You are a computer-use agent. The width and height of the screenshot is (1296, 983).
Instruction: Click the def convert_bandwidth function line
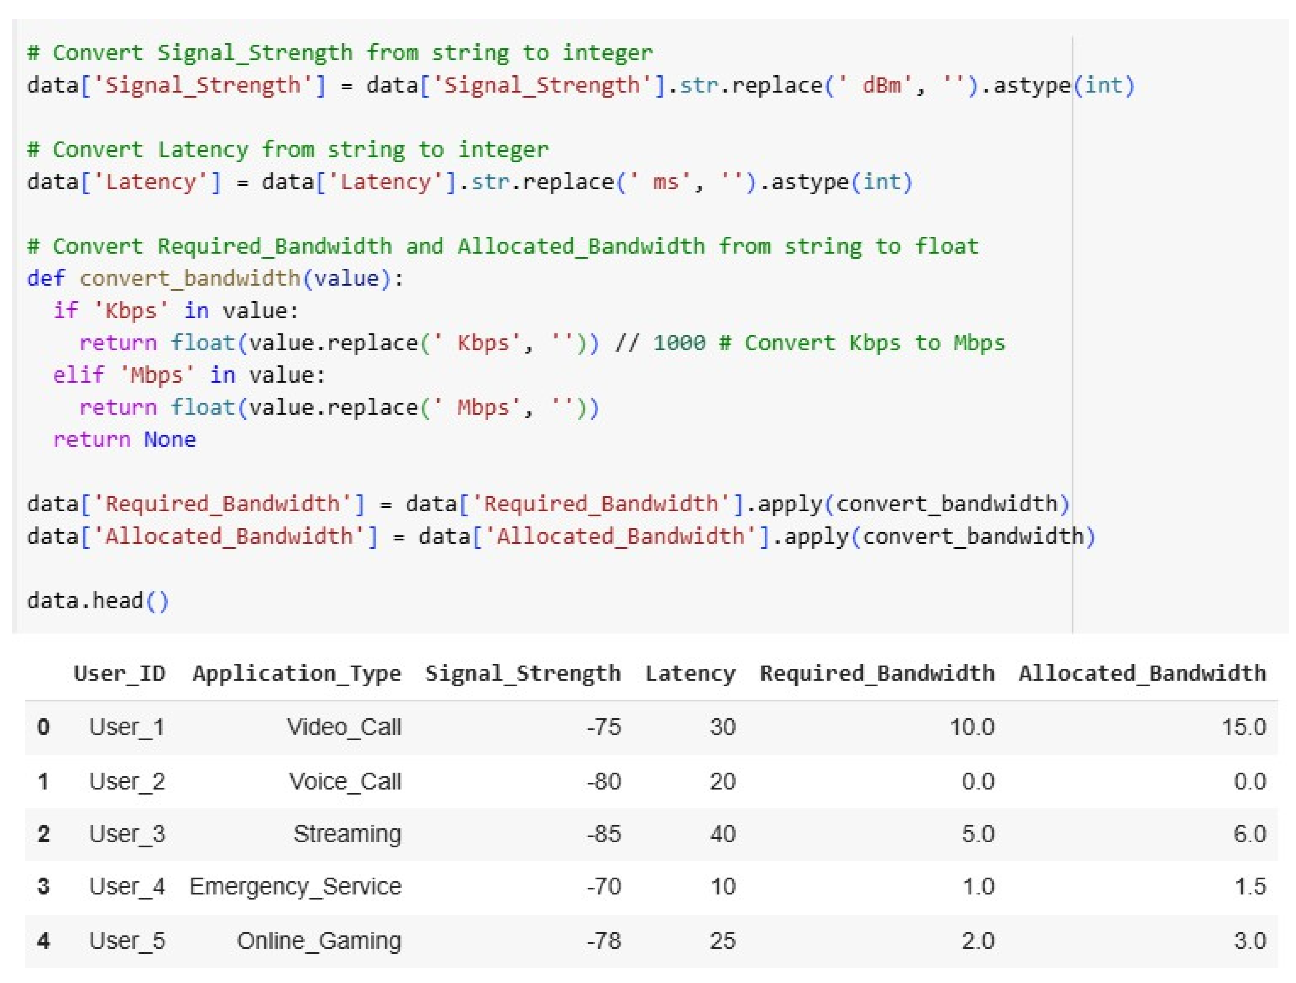[215, 278]
